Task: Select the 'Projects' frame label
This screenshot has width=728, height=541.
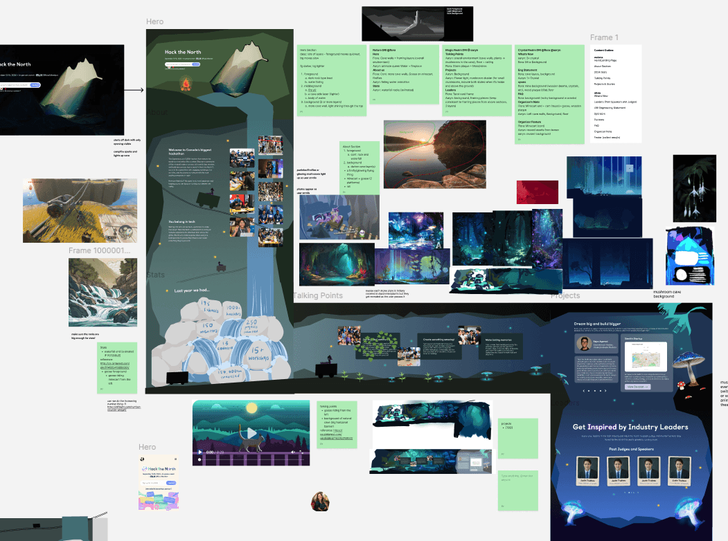Action: (565, 295)
